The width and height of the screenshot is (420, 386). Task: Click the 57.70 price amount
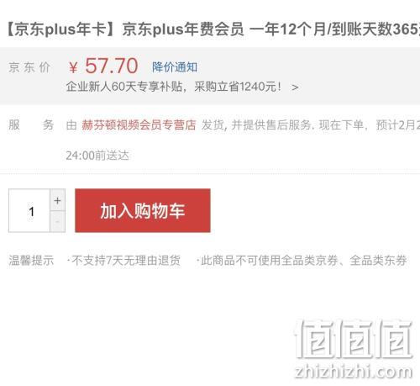pyautogui.click(x=111, y=66)
